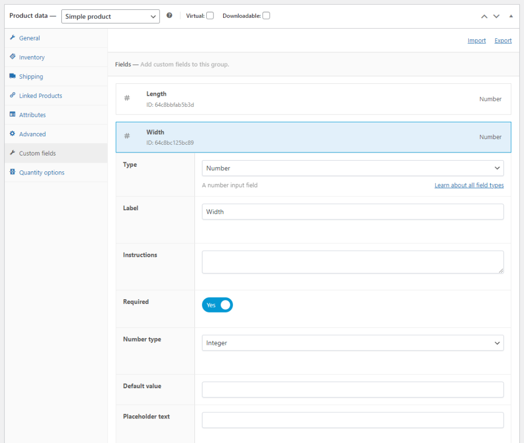
Task: Open the Simple product dropdown
Action: (x=110, y=16)
